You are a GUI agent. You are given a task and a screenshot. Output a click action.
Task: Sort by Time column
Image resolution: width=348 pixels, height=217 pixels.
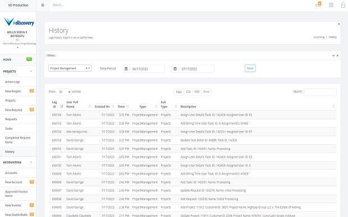coord(127,106)
